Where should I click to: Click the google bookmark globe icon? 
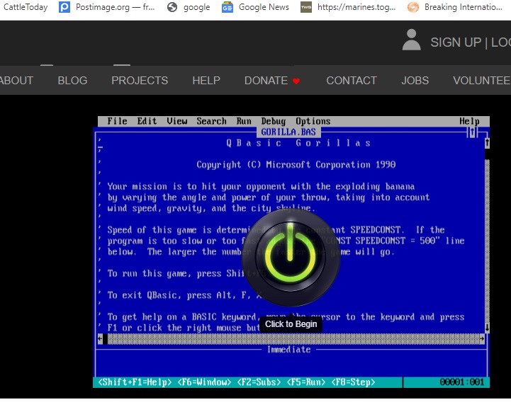pos(172,7)
